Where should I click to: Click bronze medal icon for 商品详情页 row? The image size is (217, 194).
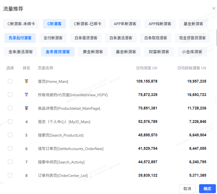click(x=26, y=108)
